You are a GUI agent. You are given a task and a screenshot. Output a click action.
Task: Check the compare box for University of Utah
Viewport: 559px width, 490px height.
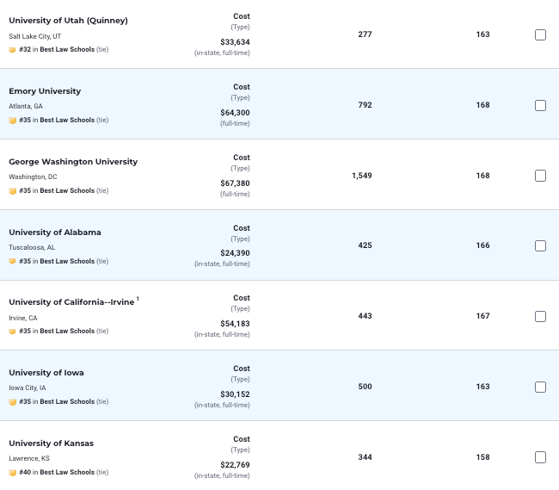coord(540,34)
